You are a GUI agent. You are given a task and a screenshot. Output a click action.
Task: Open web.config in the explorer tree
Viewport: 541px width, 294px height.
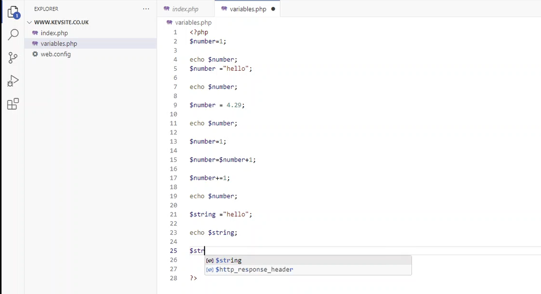[56, 54]
